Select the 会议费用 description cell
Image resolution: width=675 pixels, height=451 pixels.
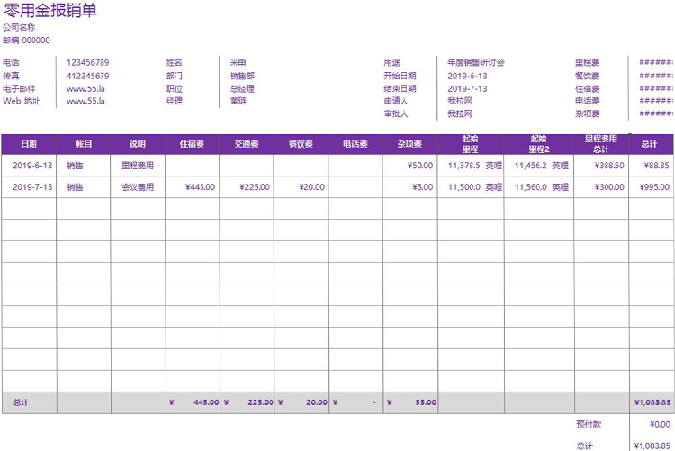tap(138, 187)
